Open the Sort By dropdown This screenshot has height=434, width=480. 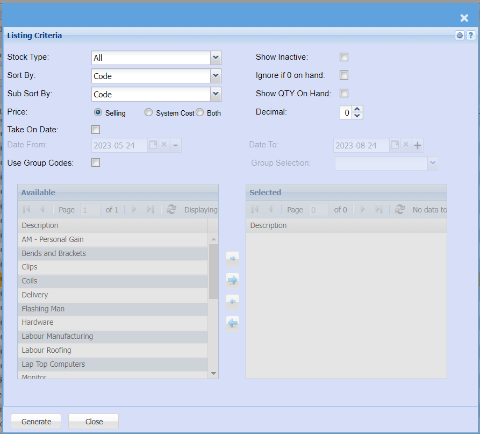pyautogui.click(x=216, y=76)
